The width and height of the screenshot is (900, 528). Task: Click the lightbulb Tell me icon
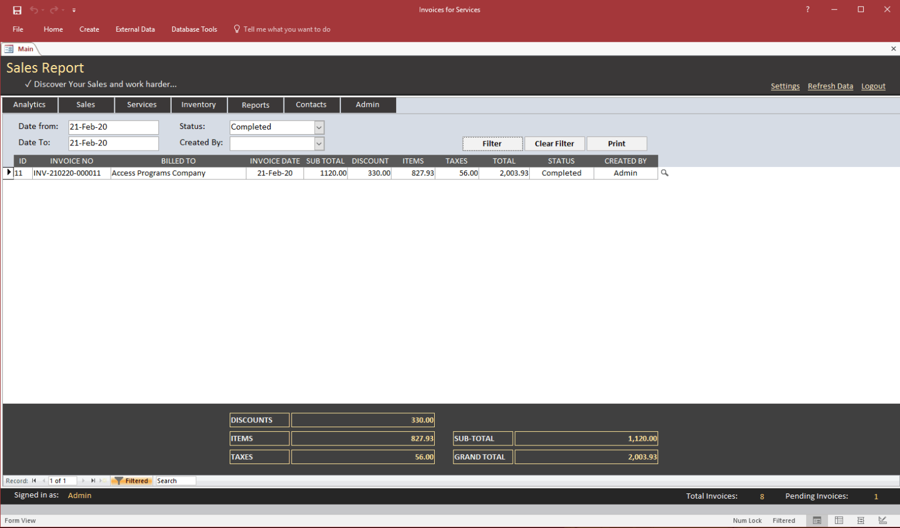click(x=237, y=29)
